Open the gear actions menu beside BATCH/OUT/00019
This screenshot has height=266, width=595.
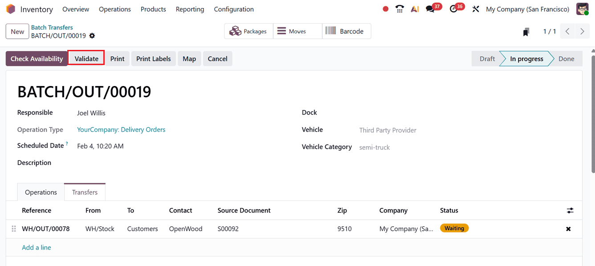click(x=92, y=36)
